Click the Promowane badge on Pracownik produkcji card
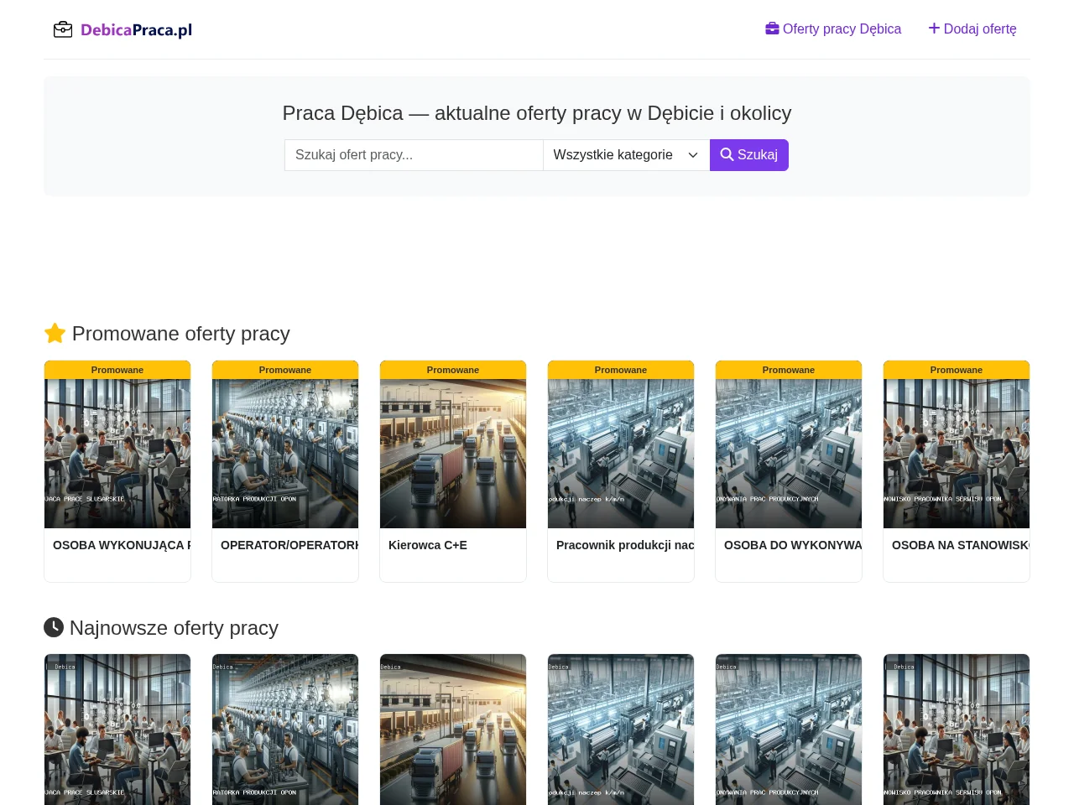Image resolution: width=1074 pixels, height=805 pixels. [621, 370]
